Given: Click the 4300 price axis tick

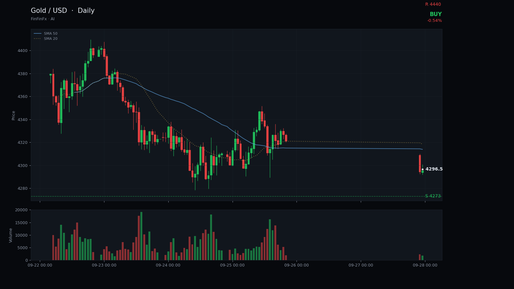Looking at the screenshot, I should 22,165.
